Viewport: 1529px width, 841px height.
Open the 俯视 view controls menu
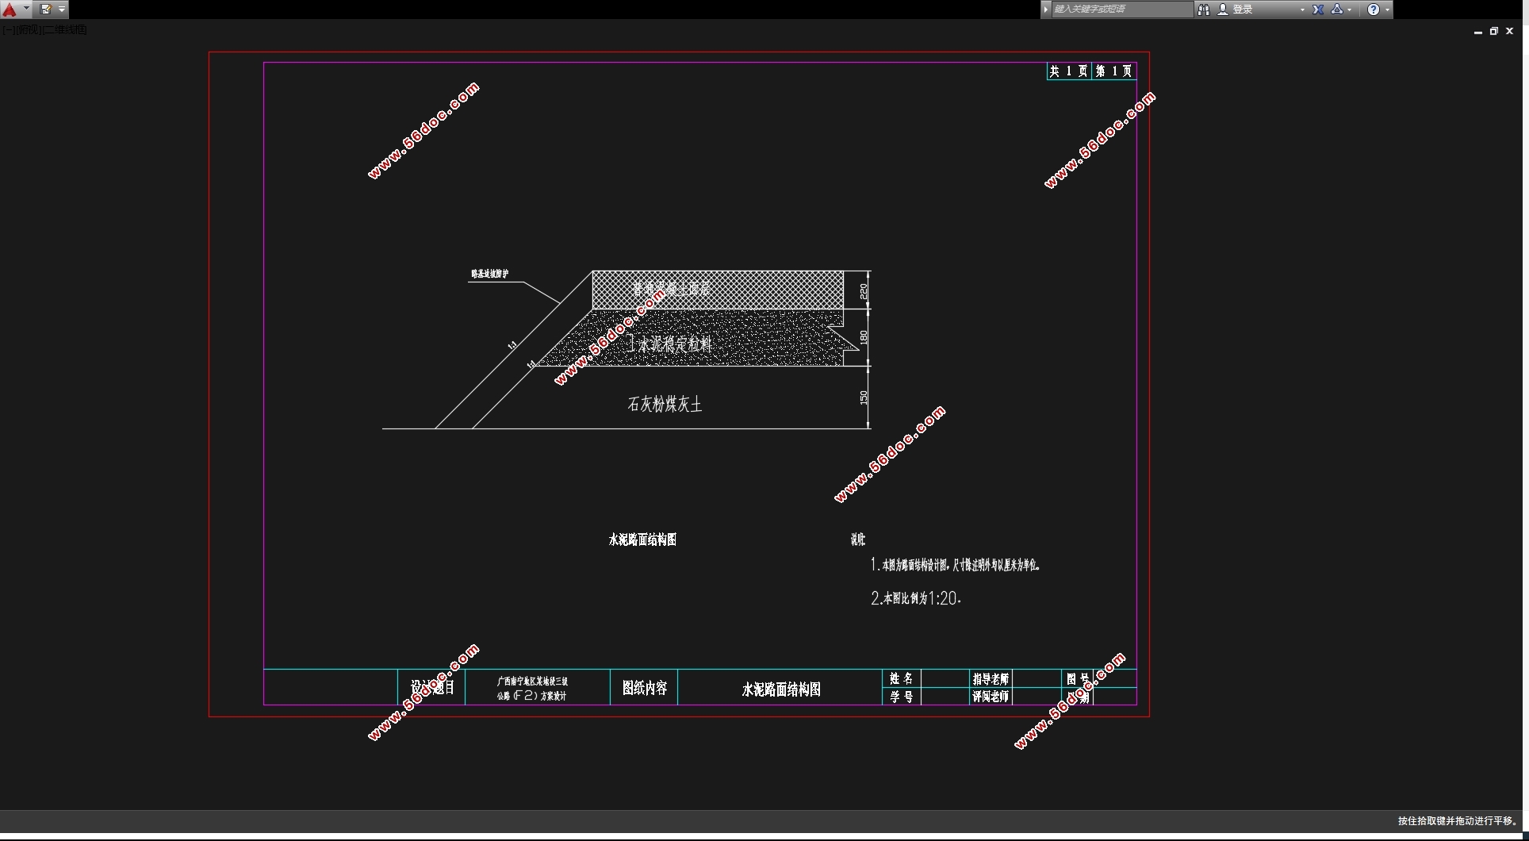(x=28, y=30)
